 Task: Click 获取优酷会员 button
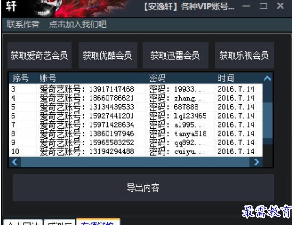click(108, 55)
